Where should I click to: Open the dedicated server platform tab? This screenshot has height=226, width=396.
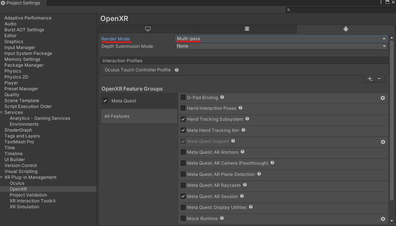pos(247,29)
